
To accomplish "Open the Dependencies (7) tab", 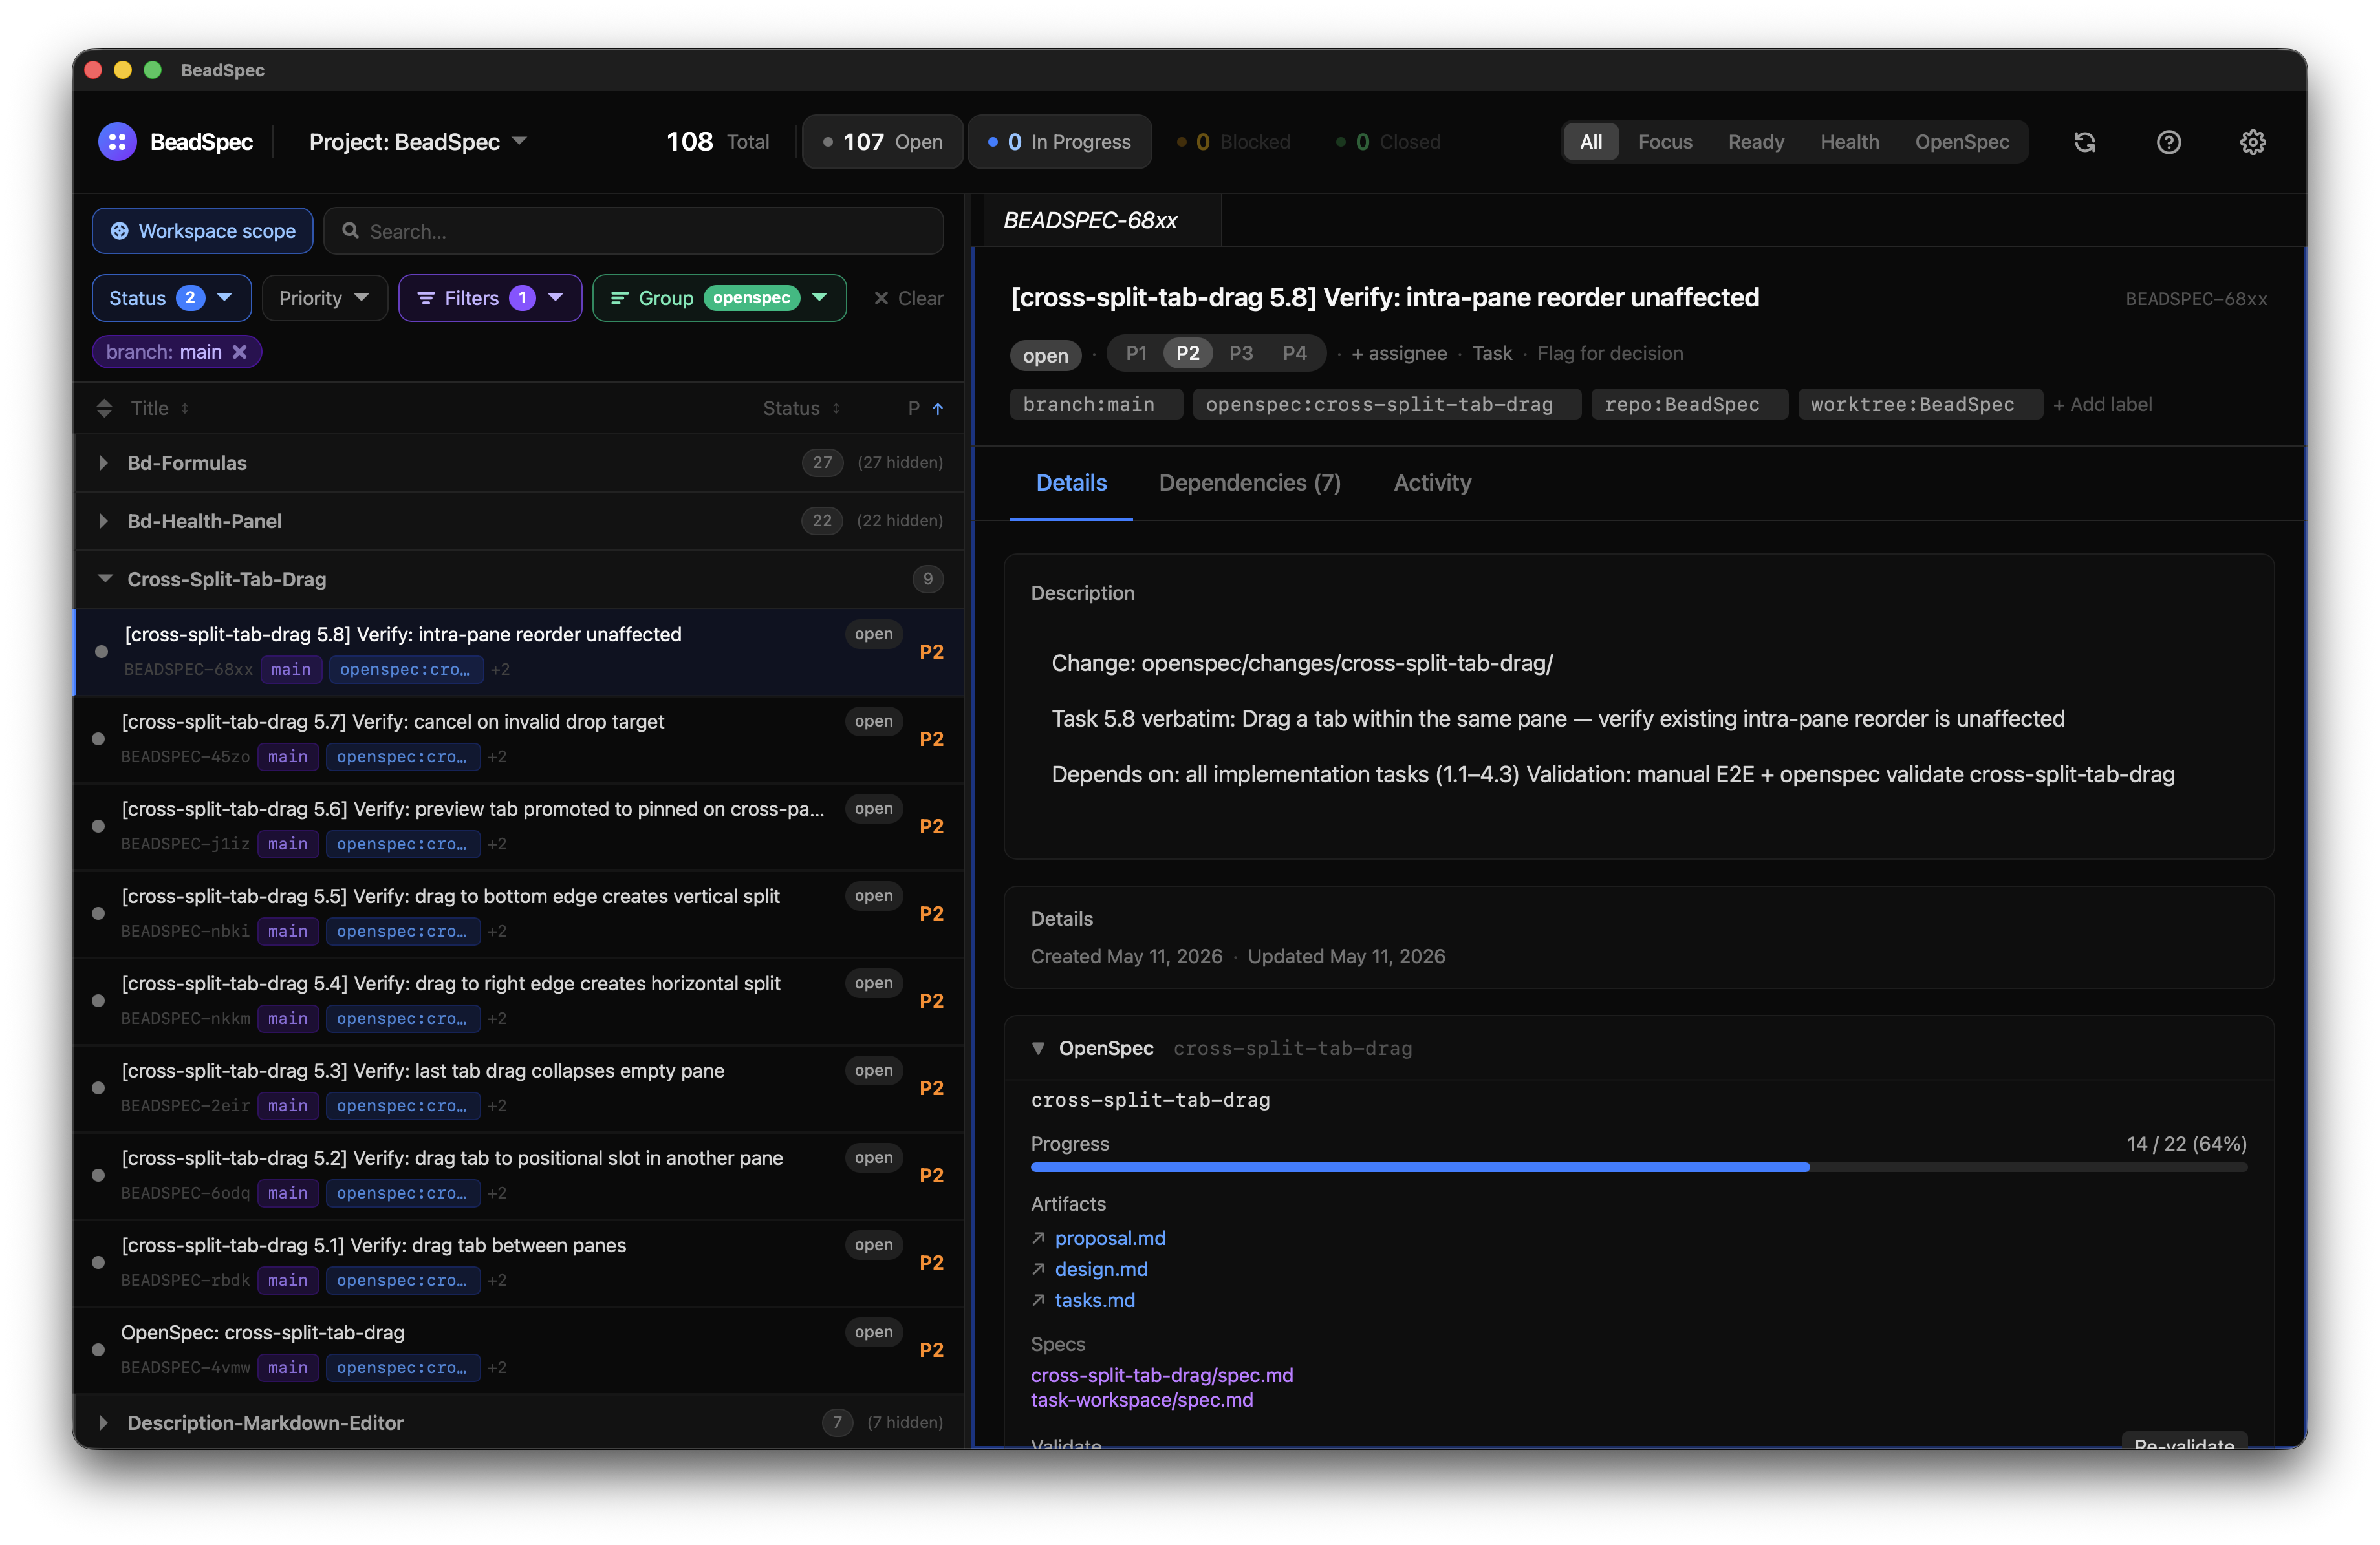I will pos(1249,483).
